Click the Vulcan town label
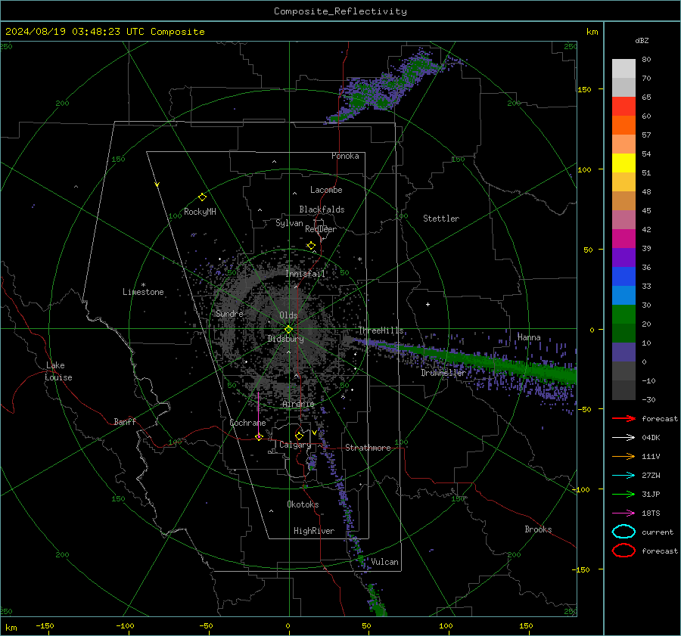This screenshot has width=681, height=636. pos(384,562)
